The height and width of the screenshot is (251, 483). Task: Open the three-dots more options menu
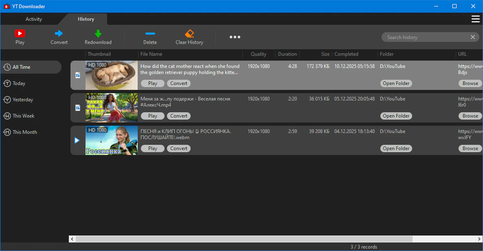click(x=235, y=37)
